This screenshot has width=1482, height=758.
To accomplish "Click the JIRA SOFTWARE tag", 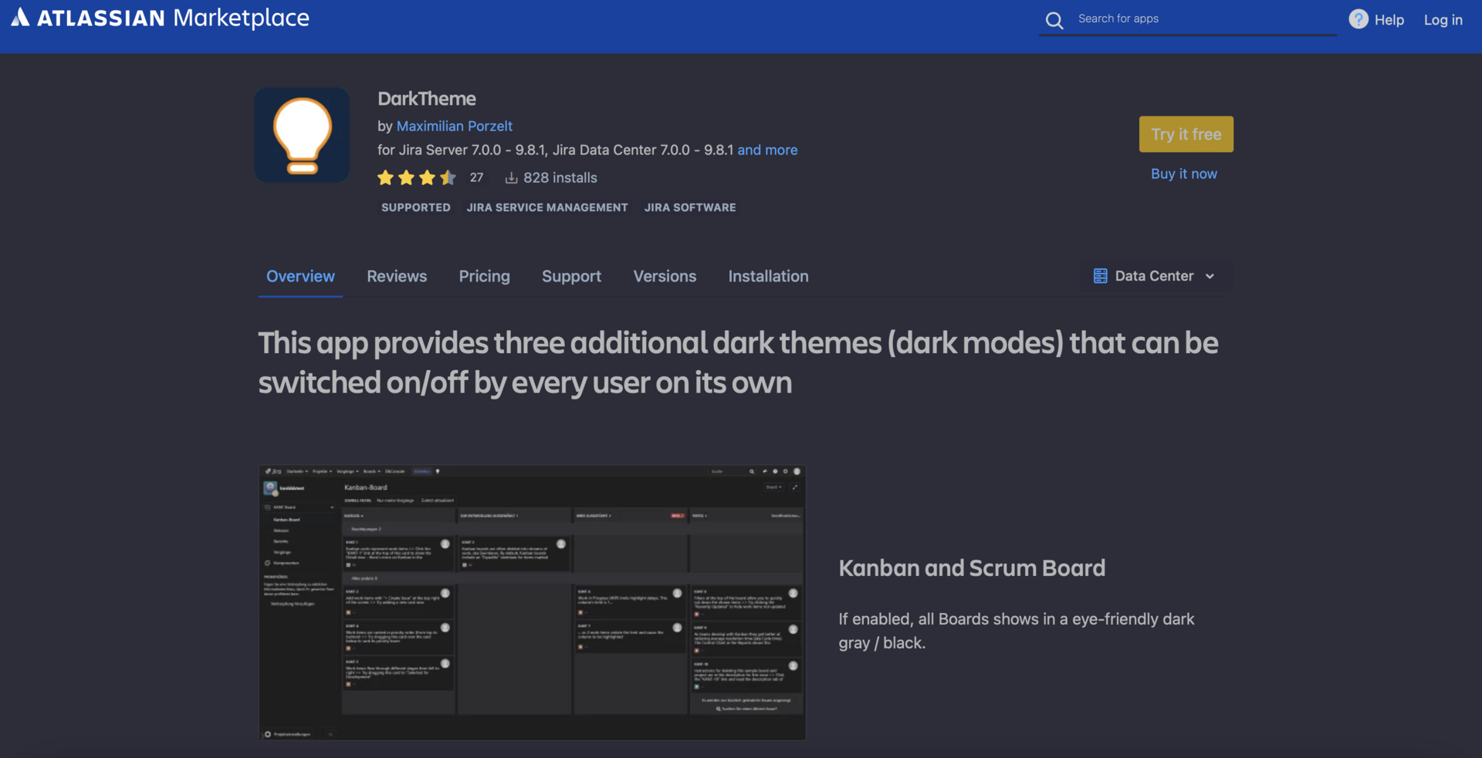I will pyautogui.click(x=690, y=207).
